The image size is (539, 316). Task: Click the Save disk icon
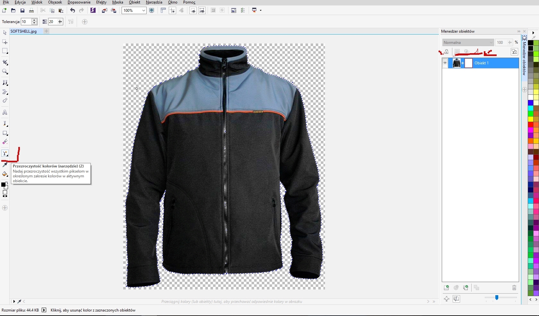(22, 11)
